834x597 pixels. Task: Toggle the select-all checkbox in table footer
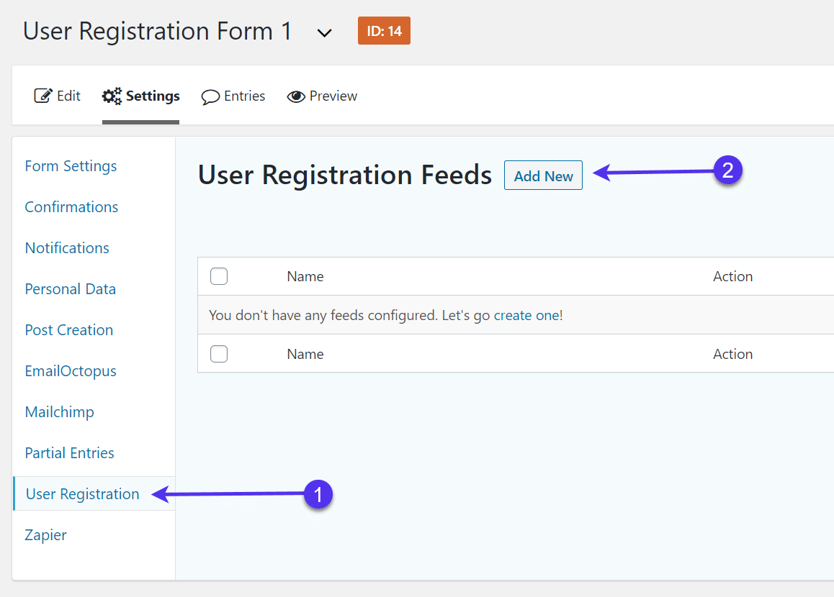click(219, 354)
